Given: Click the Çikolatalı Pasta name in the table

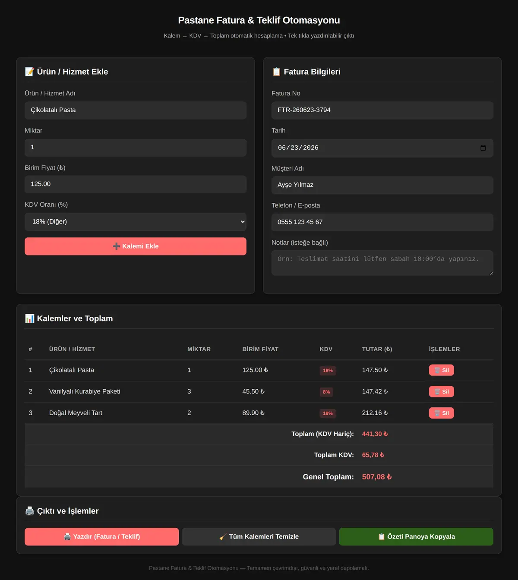Looking at the screenshot, I should tap(72, 370).
